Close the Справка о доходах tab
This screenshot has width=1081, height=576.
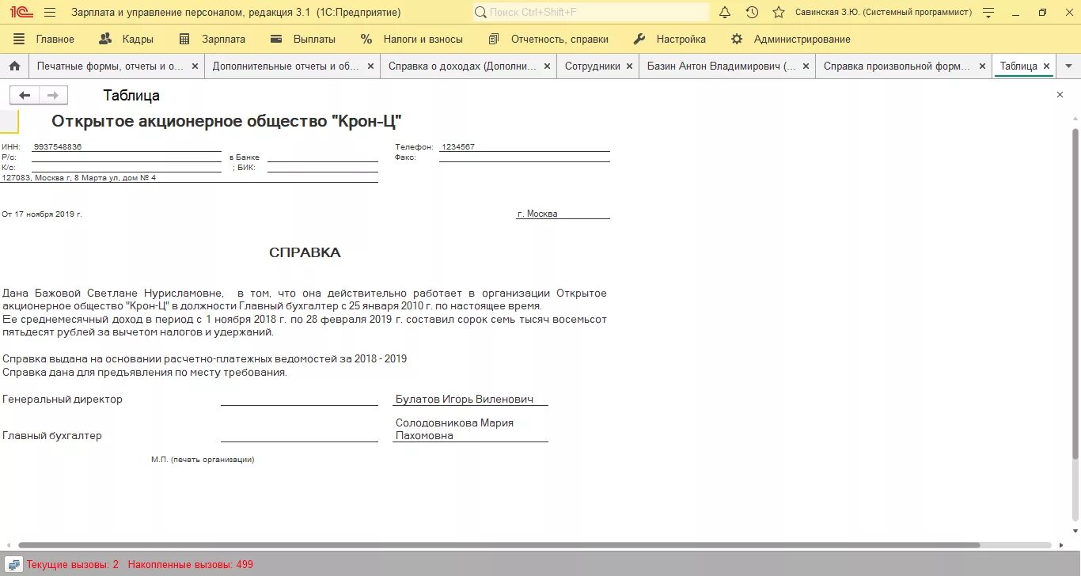coord(546,66)
